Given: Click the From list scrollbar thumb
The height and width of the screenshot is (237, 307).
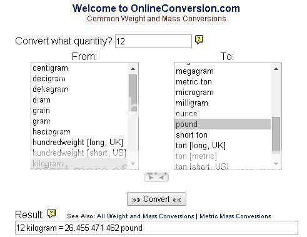Looking at the screenshot, I should 133,93.
